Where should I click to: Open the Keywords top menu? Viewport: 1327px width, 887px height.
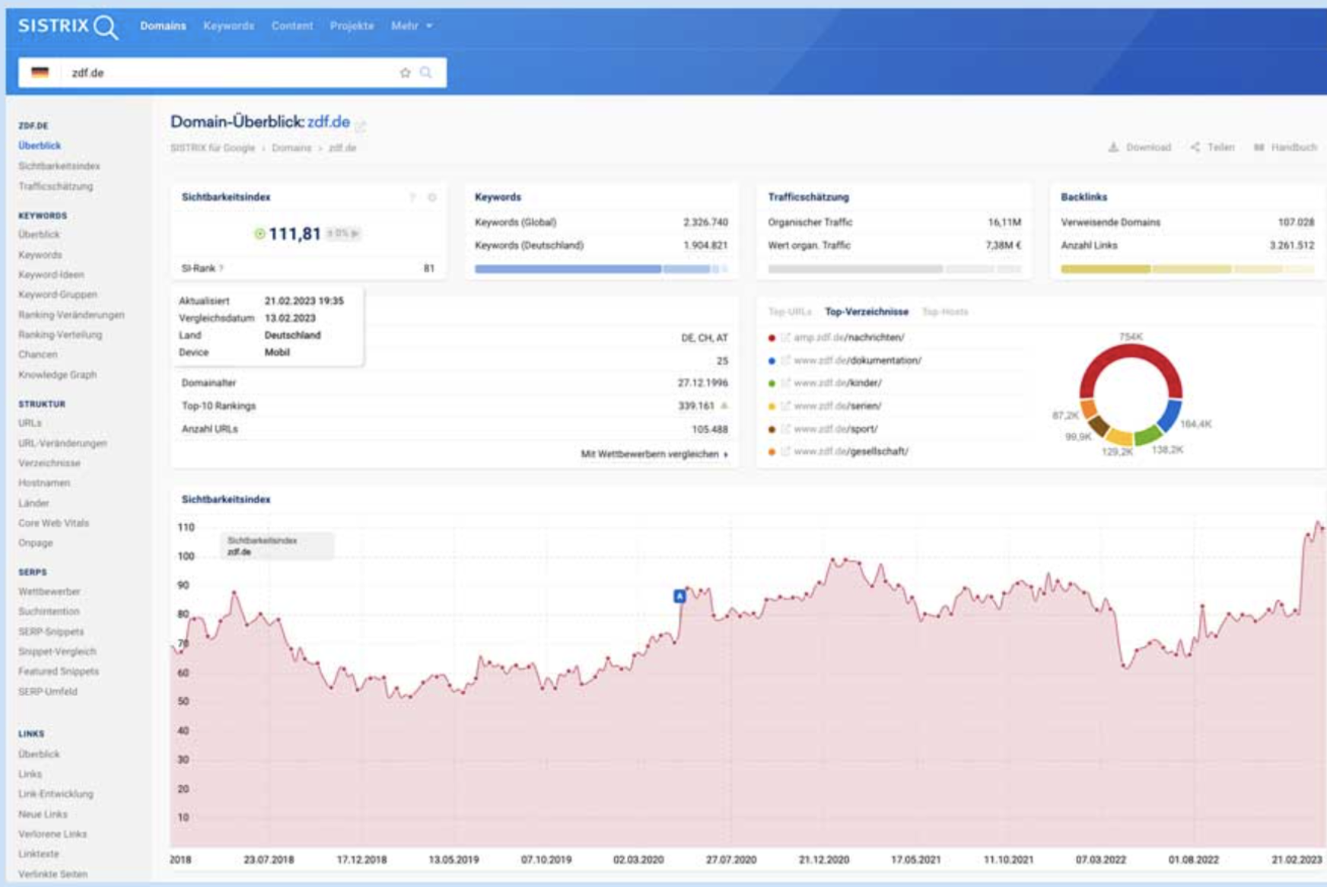228,26
